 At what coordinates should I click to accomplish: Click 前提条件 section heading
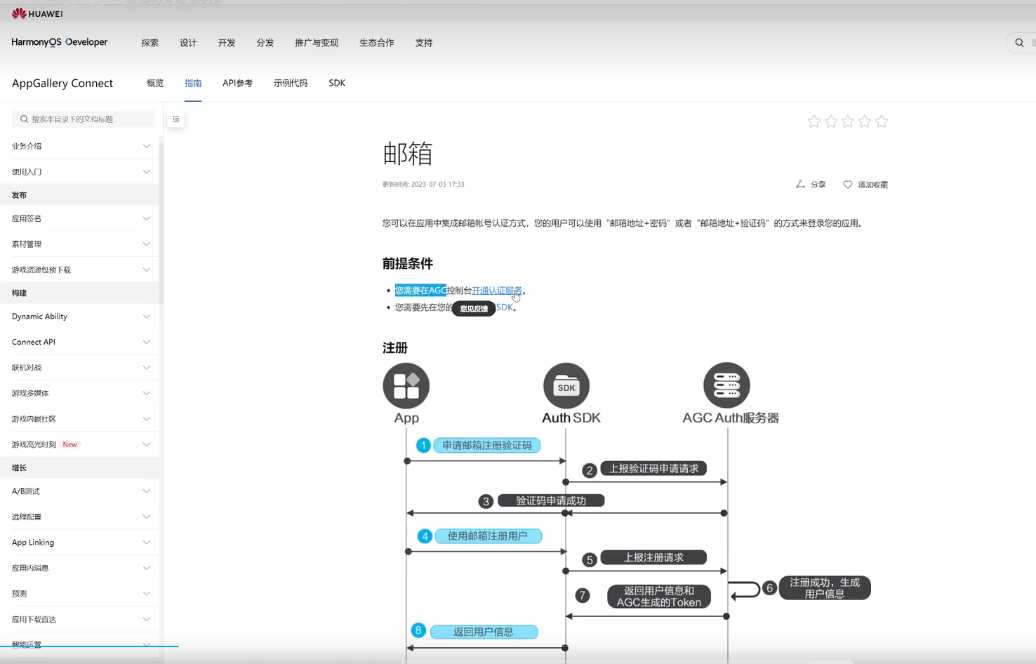pyautogui.click(x=408, y=264)
